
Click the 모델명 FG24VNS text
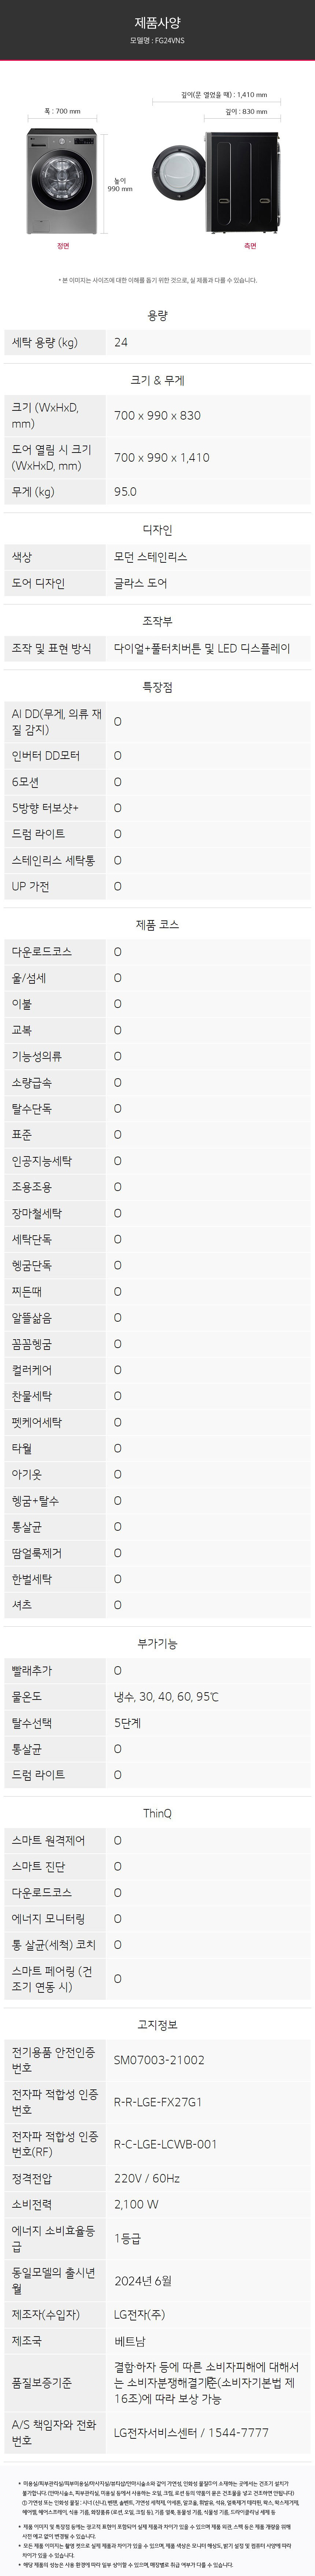coord(157,41)
